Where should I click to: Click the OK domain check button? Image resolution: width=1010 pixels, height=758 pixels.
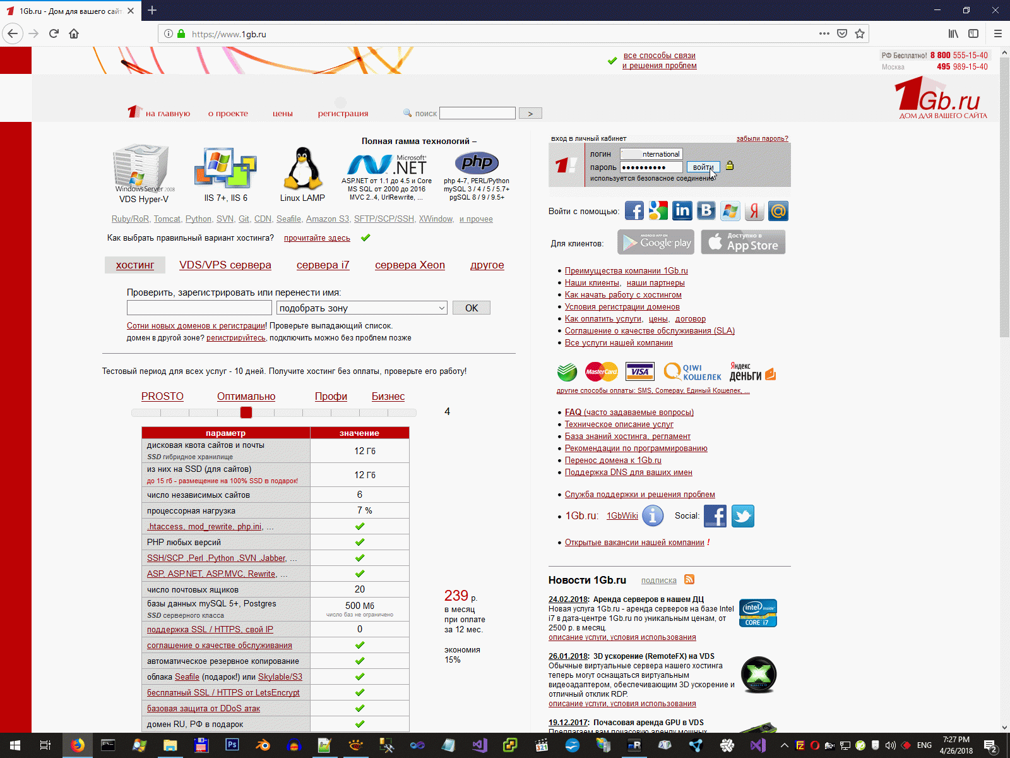472,308
